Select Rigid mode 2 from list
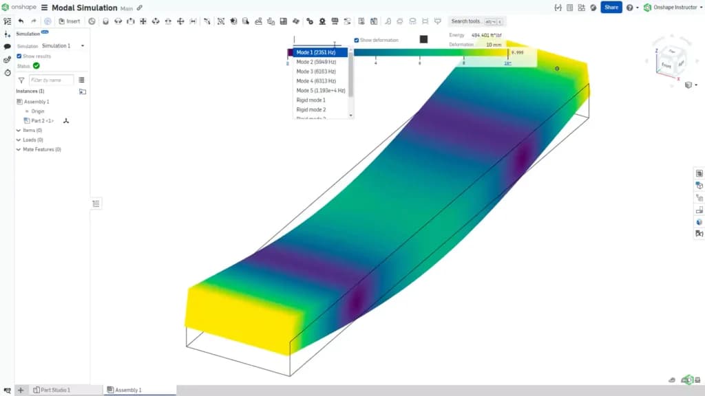 321,109
